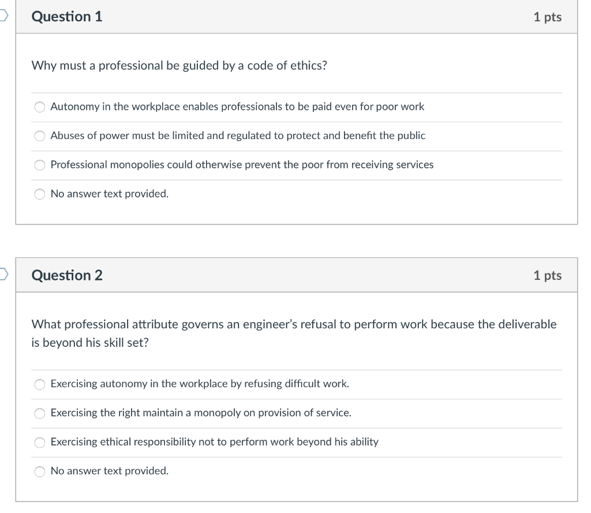The width and height of the screenshot is (591, 513).
Task: Select "No answer text provided" in Question 1
Action: [x=39, y=194]
